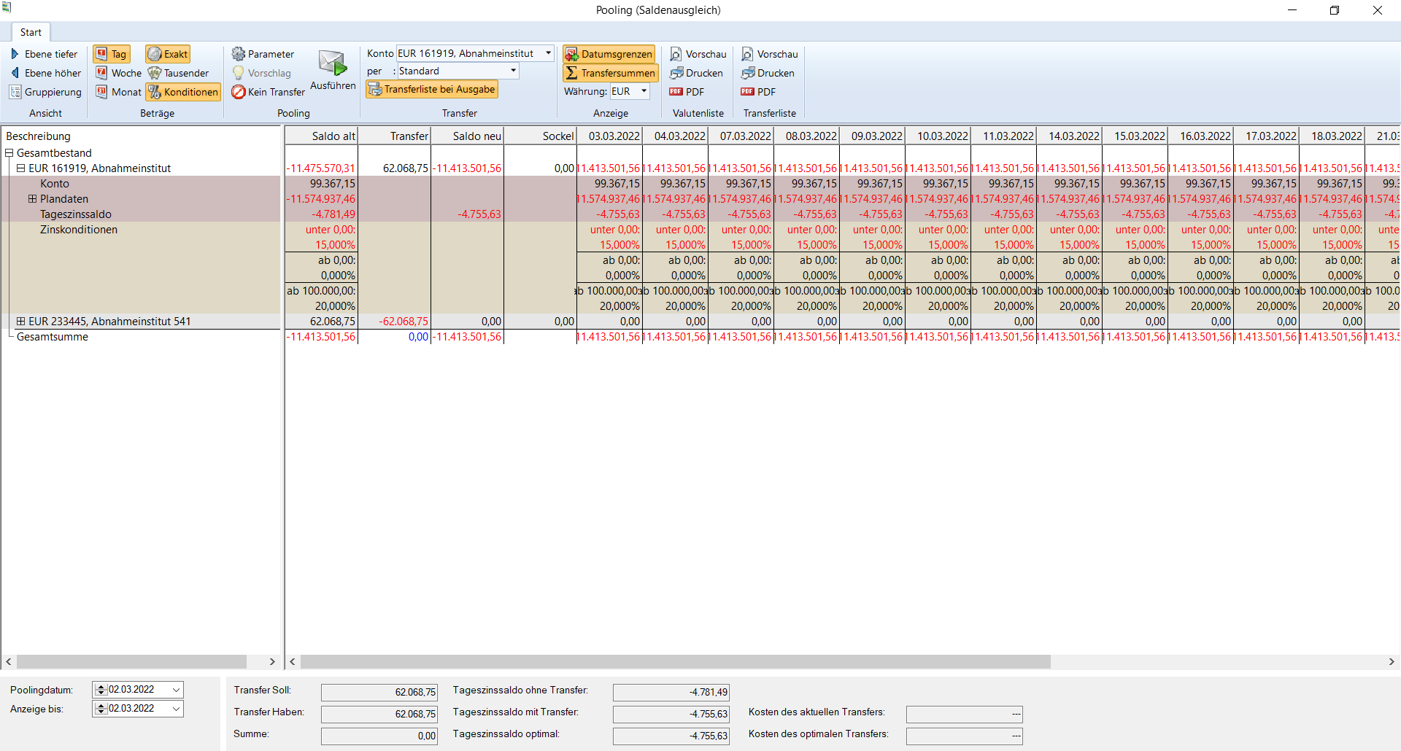Toggle the Konditionen display

[x=183, y=92]
